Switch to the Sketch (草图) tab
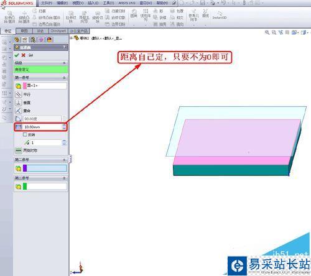Image resolution: width=311 pixels, height=276 pixels. click(x=24, y=31)
